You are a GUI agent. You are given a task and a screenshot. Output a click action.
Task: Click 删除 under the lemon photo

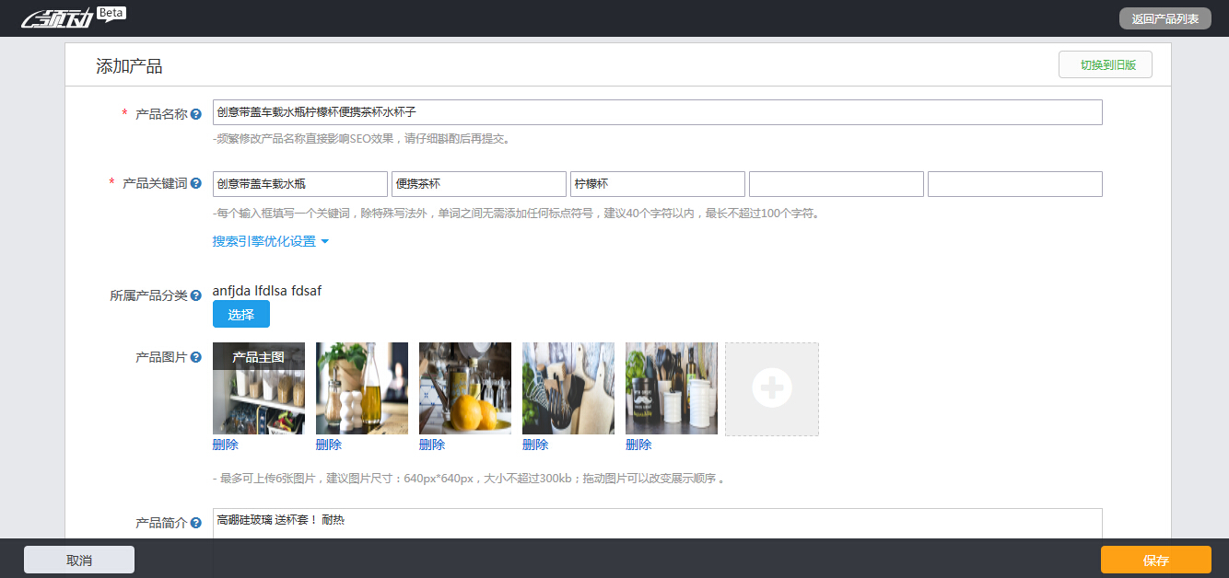coord(433,444)
